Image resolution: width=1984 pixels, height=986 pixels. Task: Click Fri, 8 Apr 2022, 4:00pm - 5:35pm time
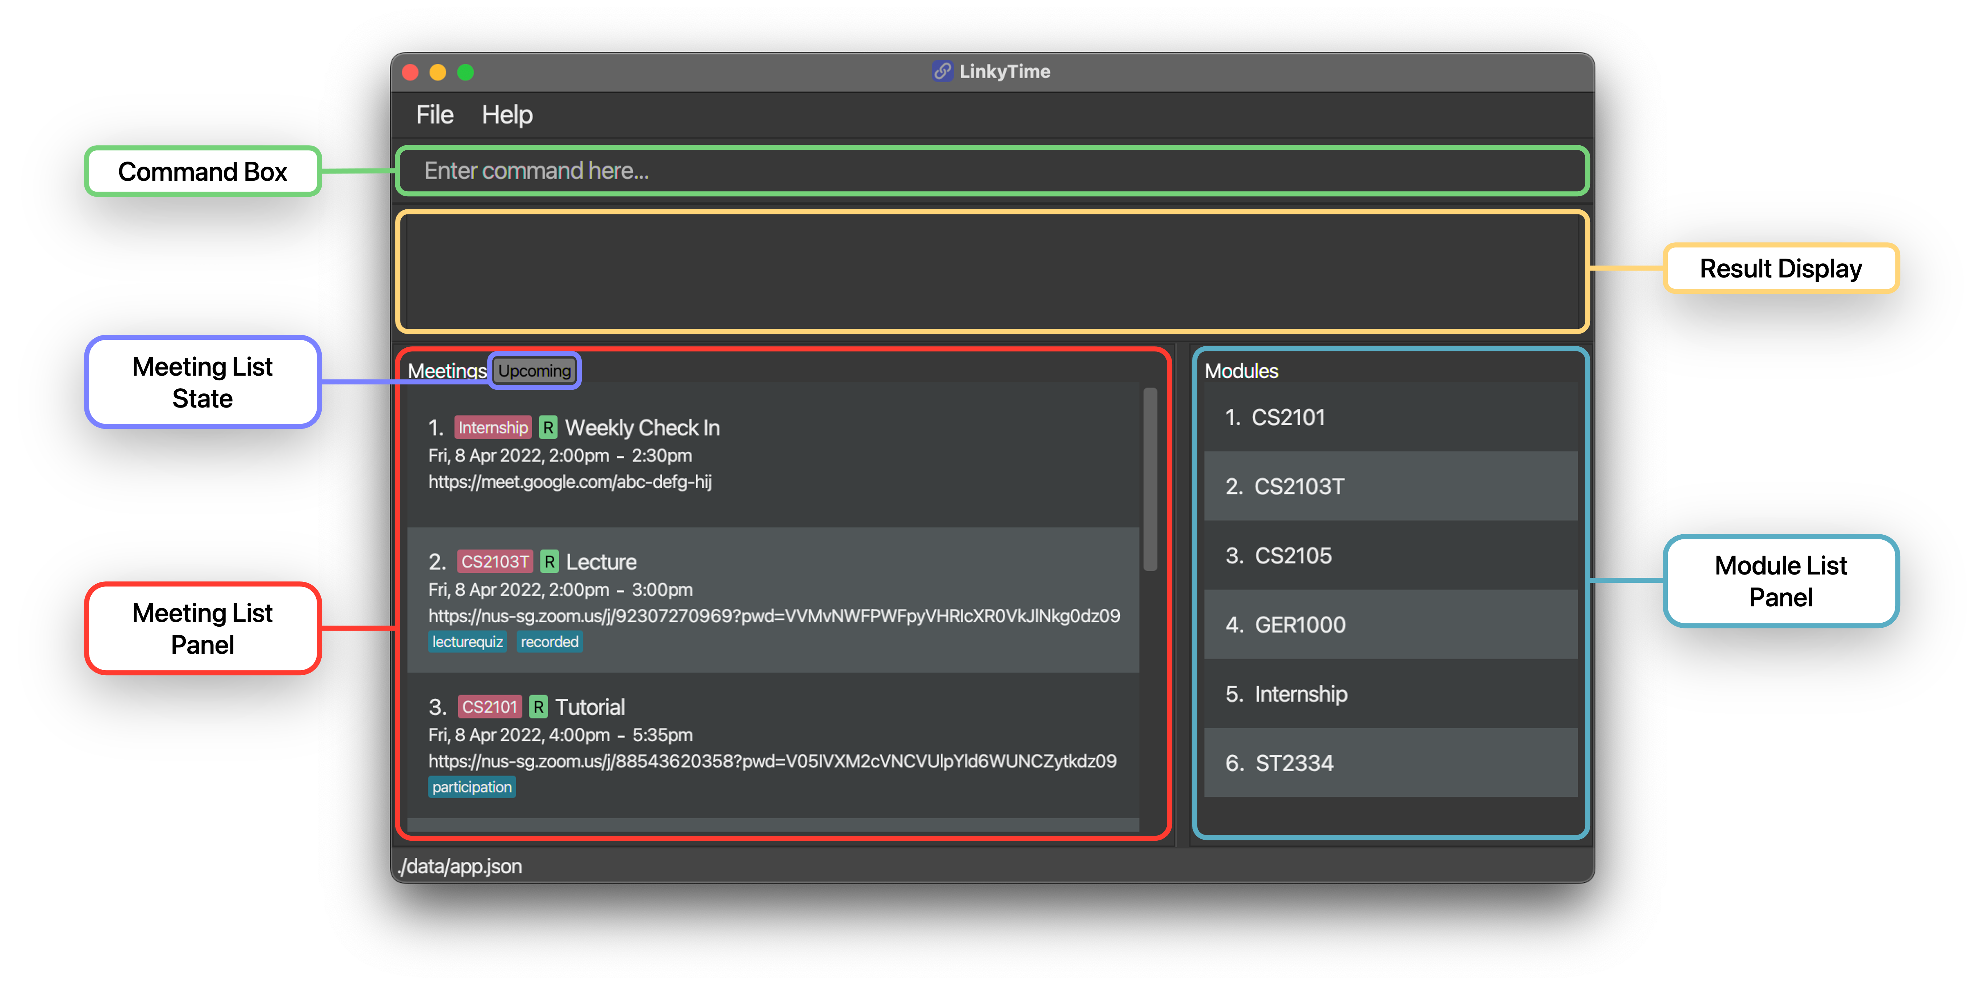560,735
